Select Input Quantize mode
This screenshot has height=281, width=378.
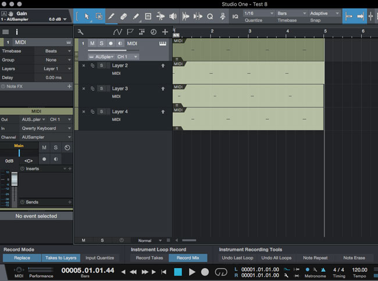coord(100,258)
